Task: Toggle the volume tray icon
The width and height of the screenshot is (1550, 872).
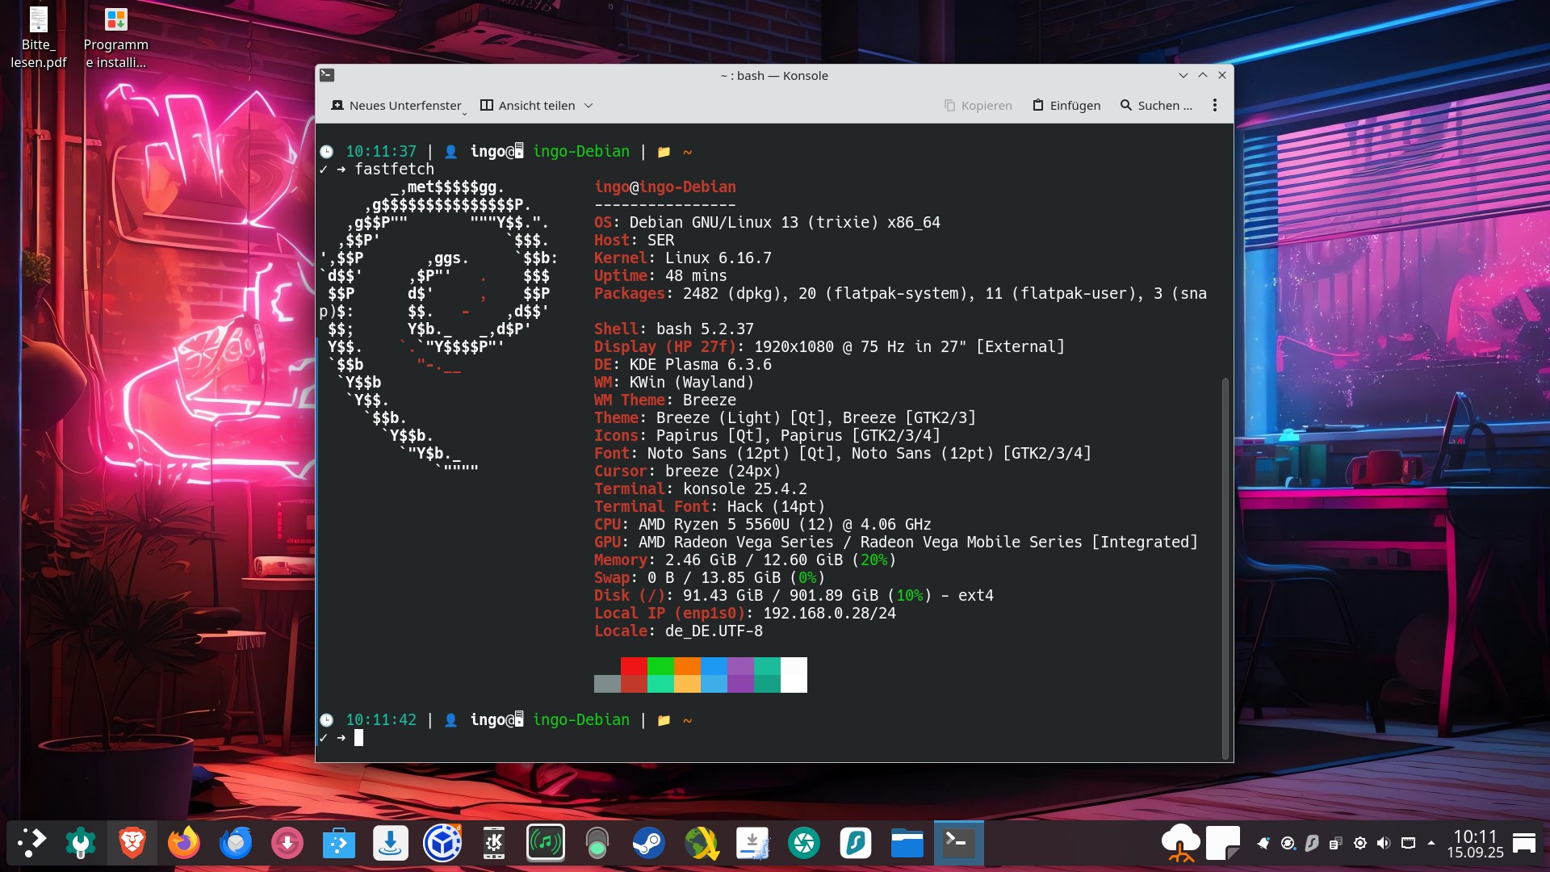Action: (1384, 844)
